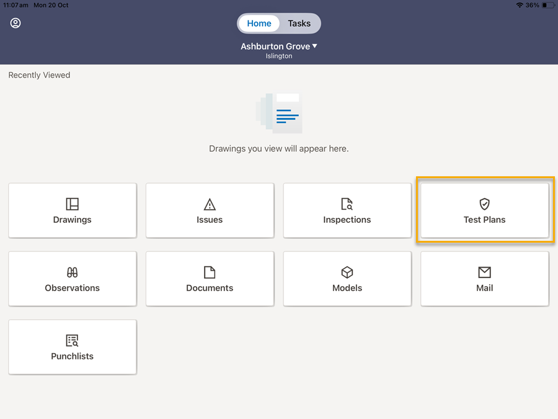
Task: Switch to the Home tab
Action: click(x=259, y=24)
